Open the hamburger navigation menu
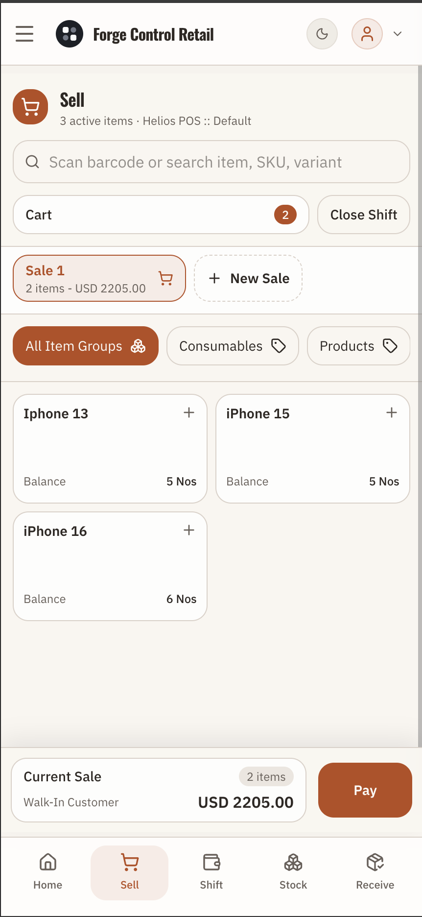 click(x=24, y=34)
